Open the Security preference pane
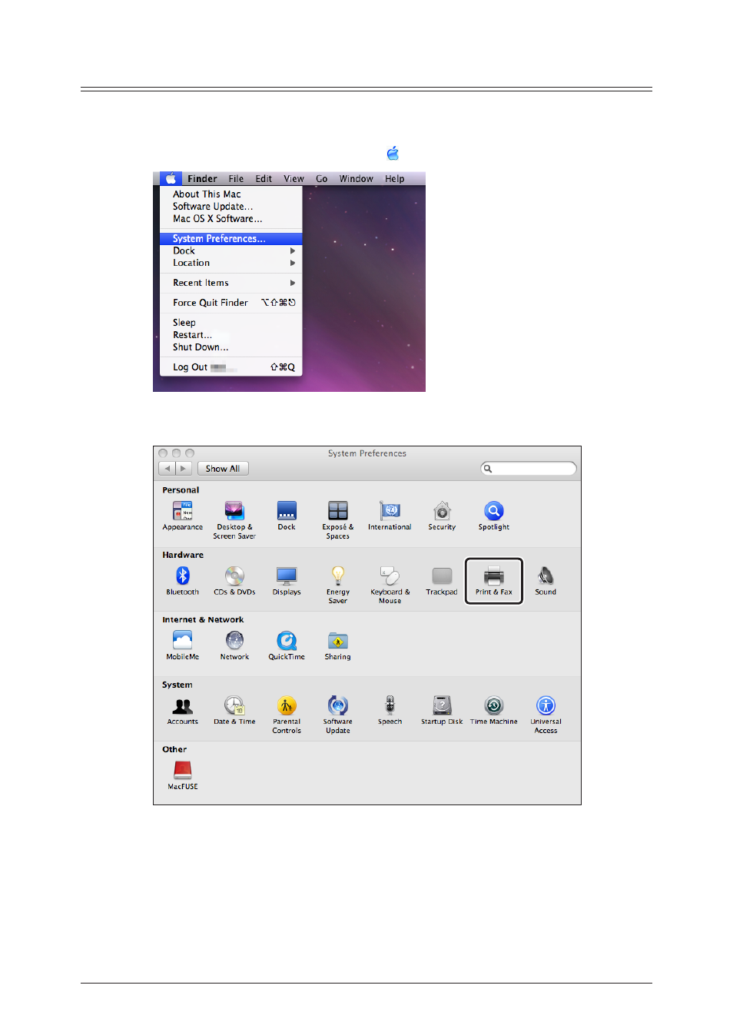This screenshot has width=733, height=1035. click(x=442, y=516)
